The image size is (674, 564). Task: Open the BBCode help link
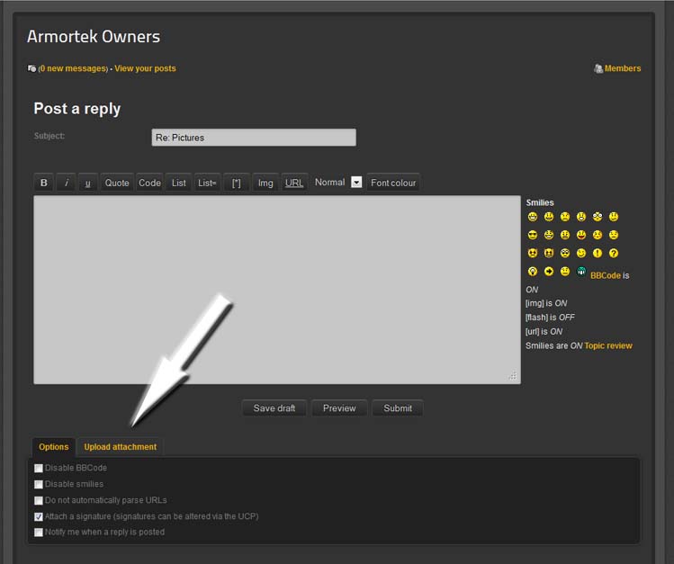pyautogui.click(x=606, y=275)
